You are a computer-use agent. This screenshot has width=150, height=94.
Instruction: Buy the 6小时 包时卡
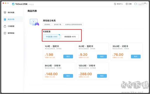click(x=102, y=56)
